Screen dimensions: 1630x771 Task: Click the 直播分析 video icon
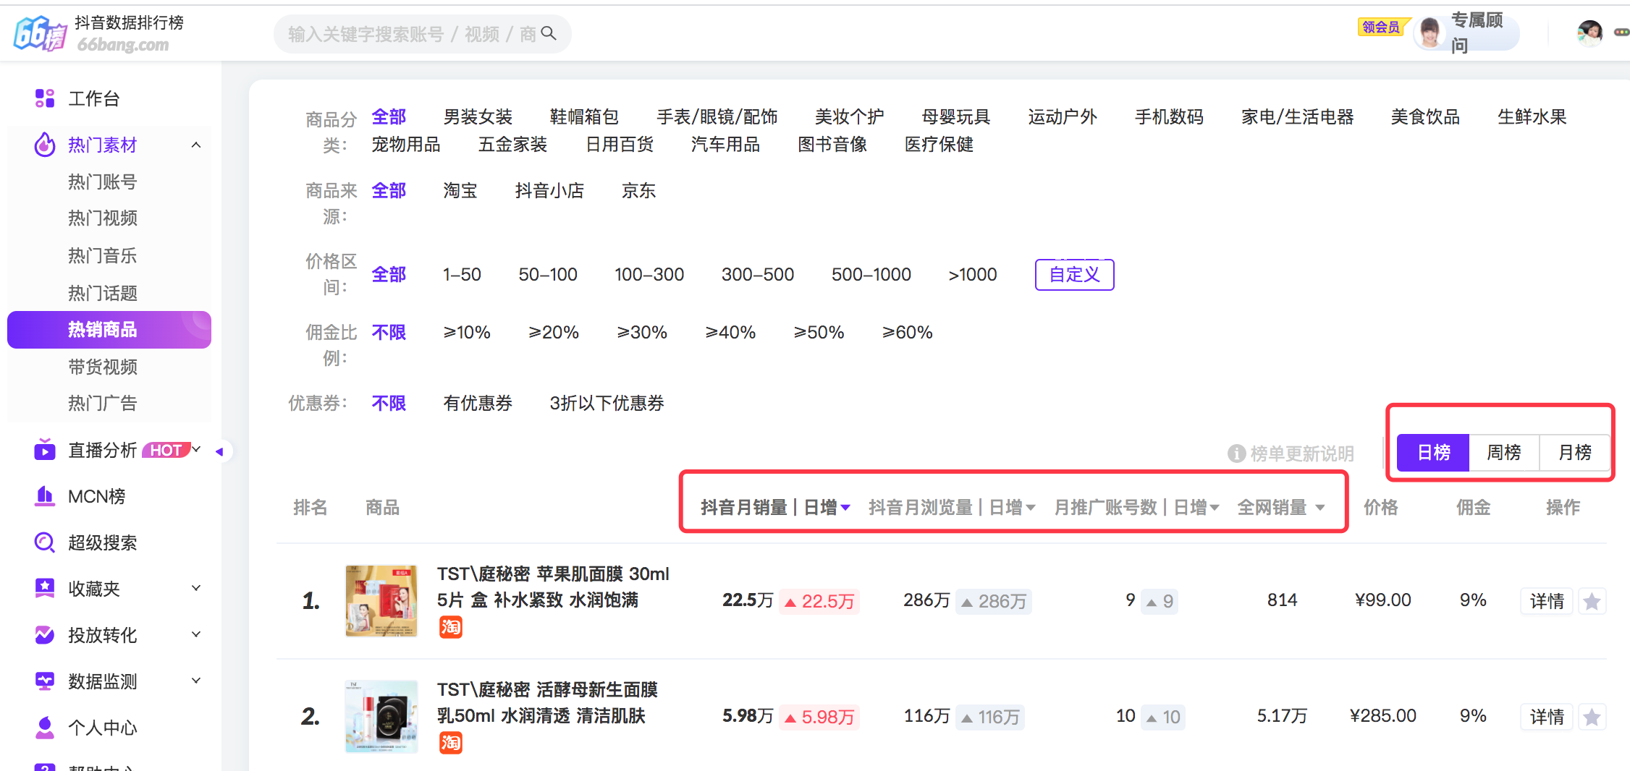(x=45, y=450)
